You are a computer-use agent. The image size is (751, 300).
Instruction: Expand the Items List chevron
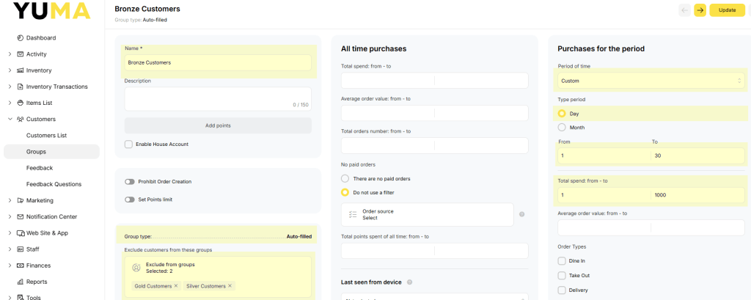10,103
